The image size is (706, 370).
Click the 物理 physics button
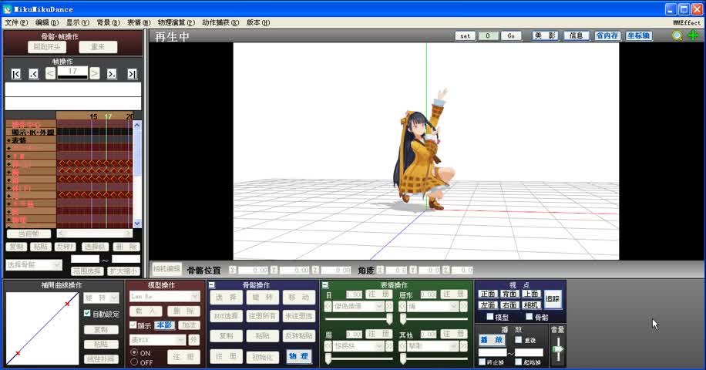click(x=298, y=356)
